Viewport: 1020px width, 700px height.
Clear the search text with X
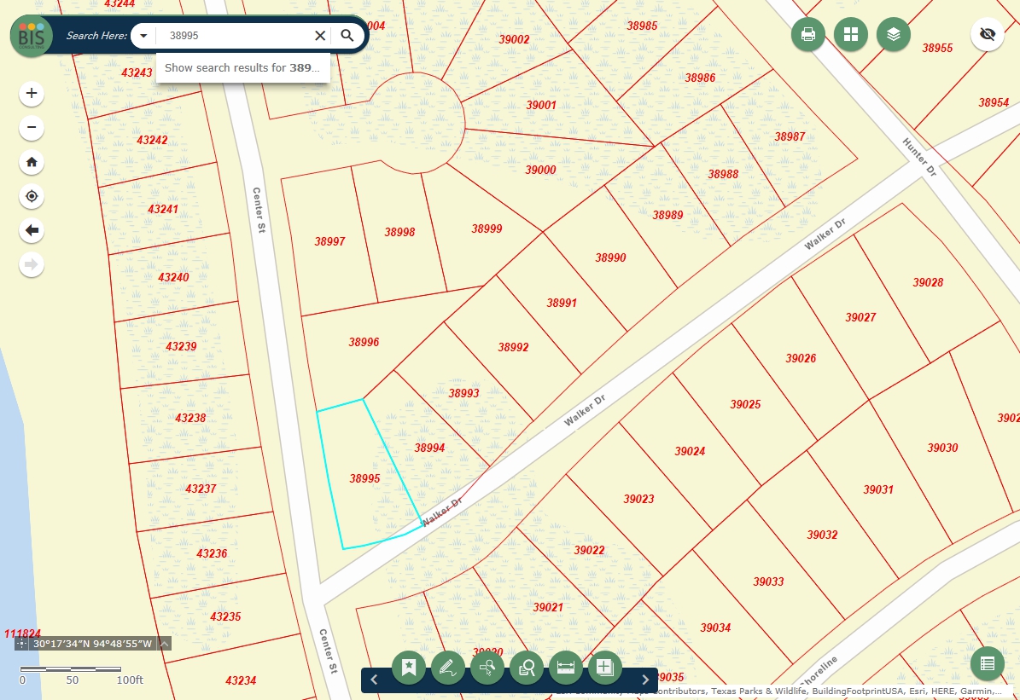click(x=320, y=36)
